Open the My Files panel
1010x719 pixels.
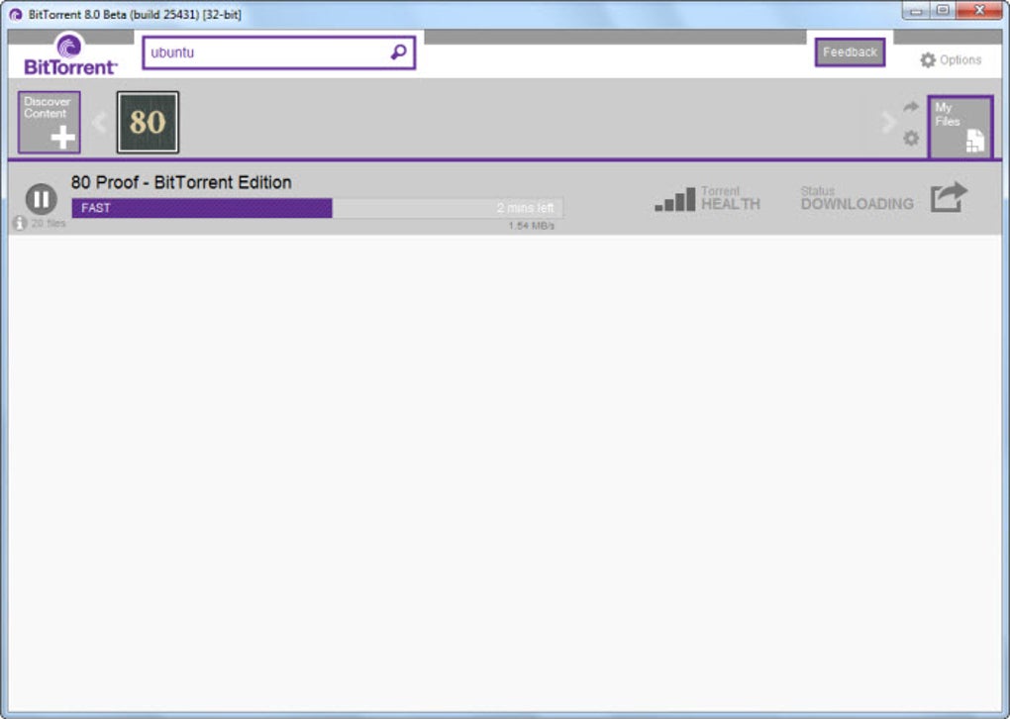[960, 127]
